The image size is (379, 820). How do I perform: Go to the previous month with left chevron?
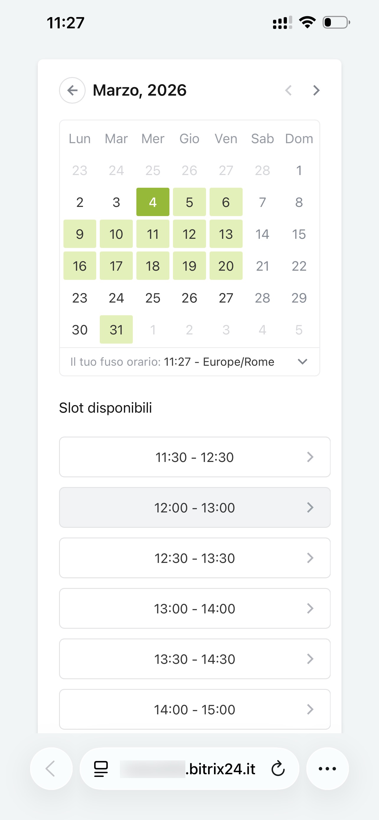point(288,90)
